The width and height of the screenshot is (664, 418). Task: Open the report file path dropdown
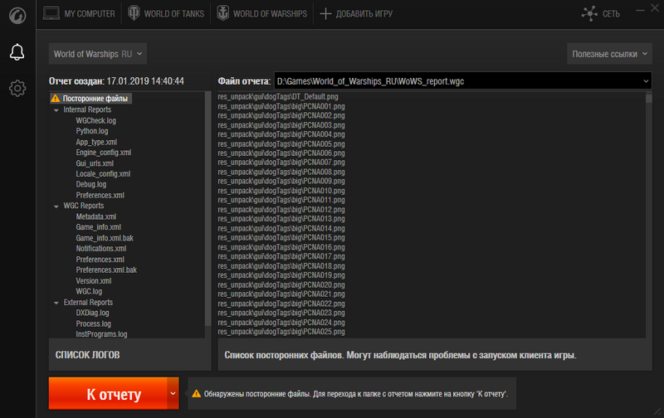click(646, 81)
